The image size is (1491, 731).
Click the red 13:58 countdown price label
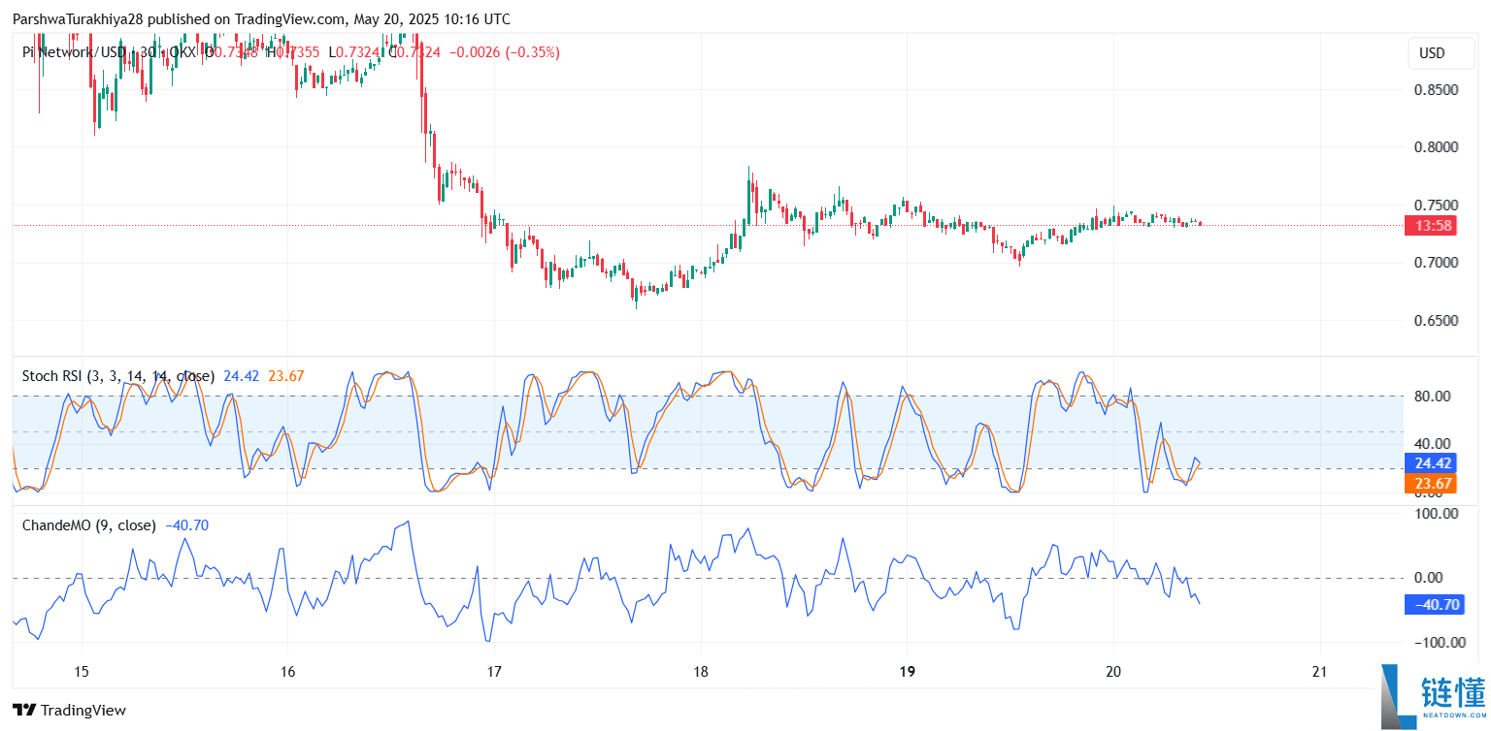point(1431,225)
